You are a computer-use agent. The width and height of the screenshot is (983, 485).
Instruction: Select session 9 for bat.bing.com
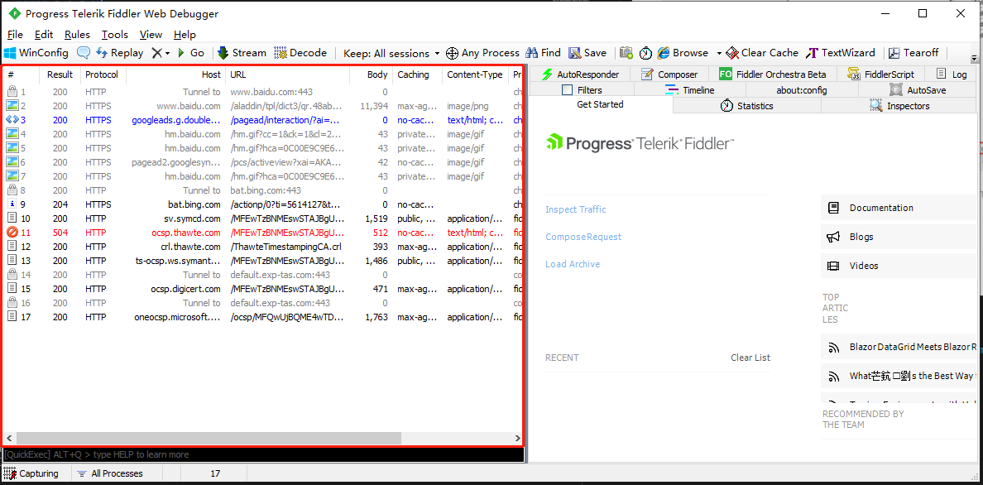click(x=263, y=204)
